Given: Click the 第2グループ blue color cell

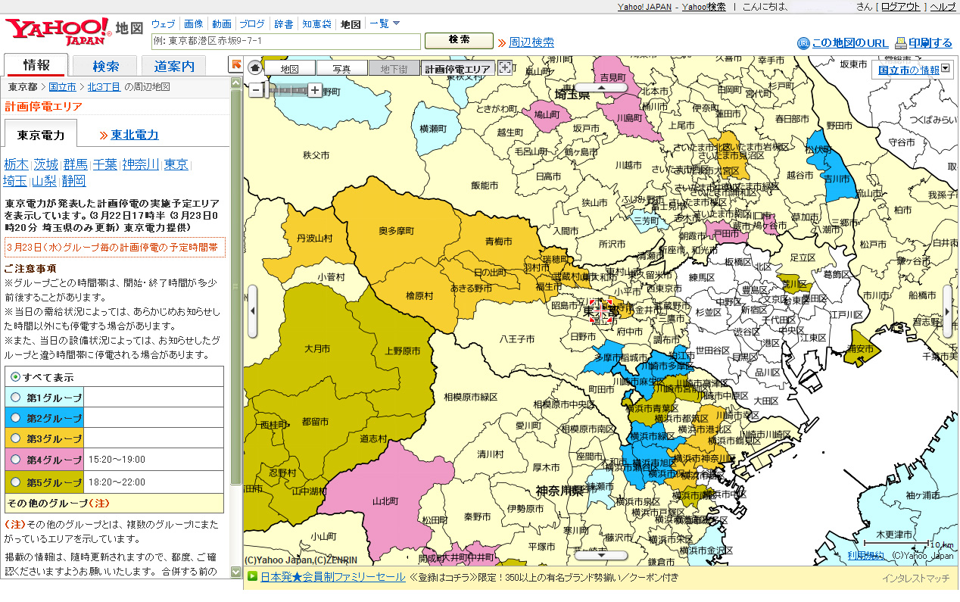Looking at the screenshot, I should [45, 418].
